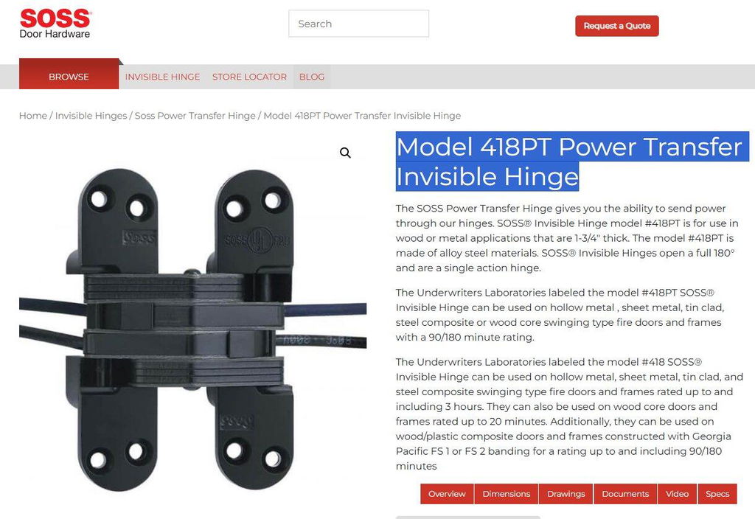The height and width of the screenshot is (519, 755).
Task: Select the Overview tab
Action: coord(447,494)
